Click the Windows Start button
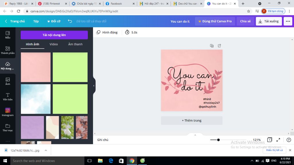The width and height of the screenshot is (294, 165). pyautogui.click(x=5, y=161)
